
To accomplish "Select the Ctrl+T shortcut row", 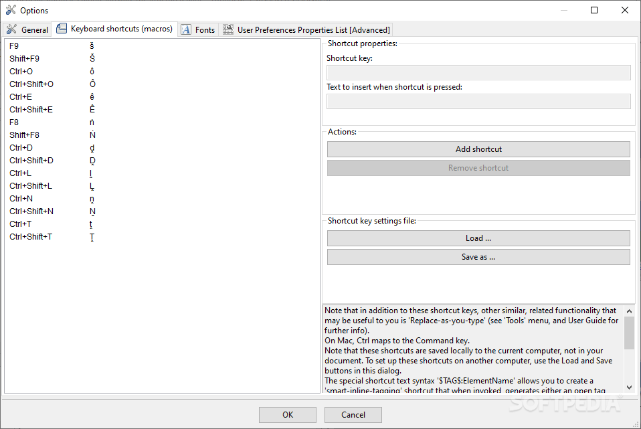I will pos(163,224).
